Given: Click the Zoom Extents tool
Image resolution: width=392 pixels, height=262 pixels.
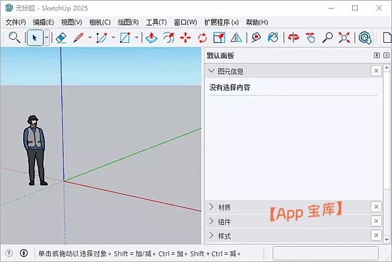Looking at the screenshot, I should (x=344, y=38).
